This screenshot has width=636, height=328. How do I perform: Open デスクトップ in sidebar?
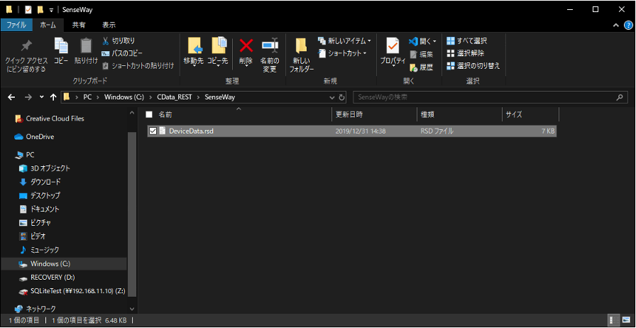coord(45,196)
